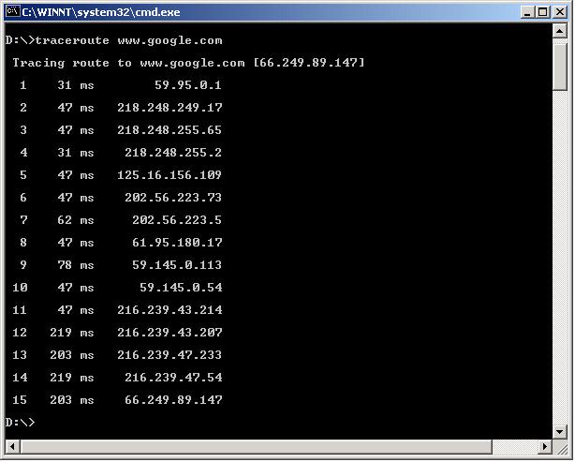The height and width of the screenshot is (462, 575).
Task: Minimize the cmd.exe window
Action: pos(527,12)
